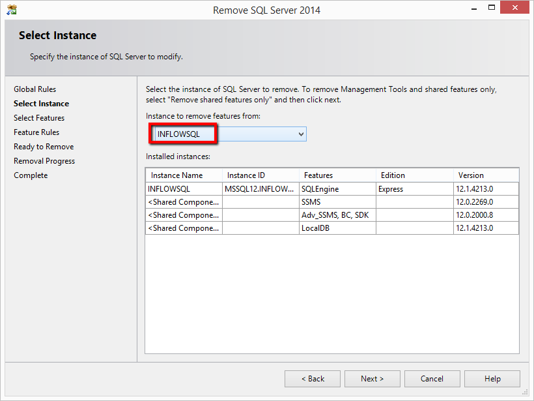Click the Next button
534x401 pixels.
(372, 379)
